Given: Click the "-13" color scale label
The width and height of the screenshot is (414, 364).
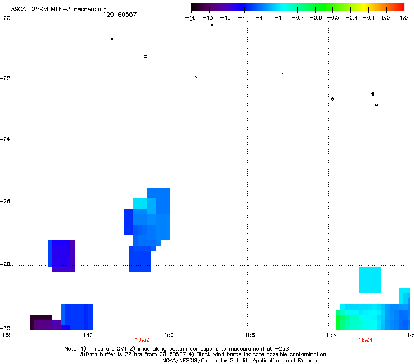Looking at the screenshot, I should 208,18.
